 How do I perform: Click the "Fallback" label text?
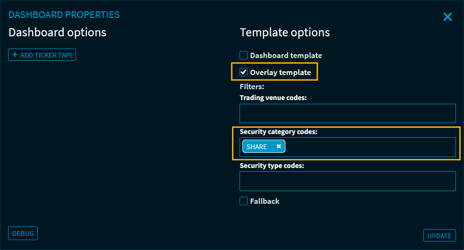click(x=265, y=201)
